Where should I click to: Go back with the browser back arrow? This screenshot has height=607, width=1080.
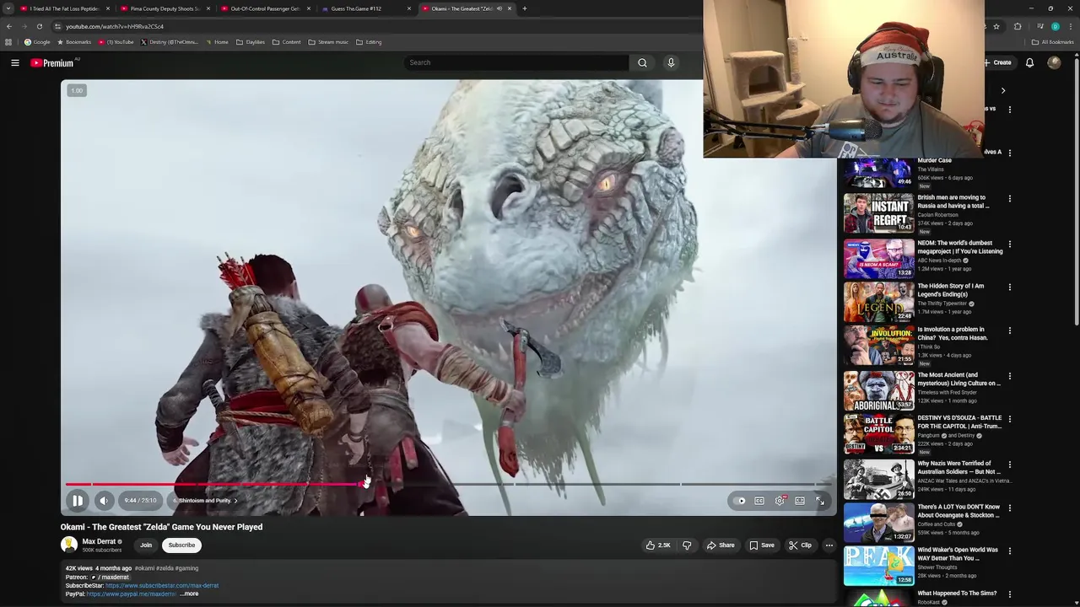(8, 26)
